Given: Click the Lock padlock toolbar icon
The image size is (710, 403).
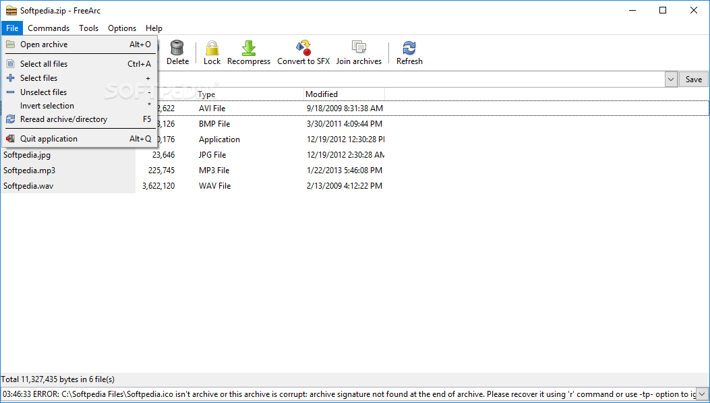Looking at the screenshot, I should click(x=212, y=48).
